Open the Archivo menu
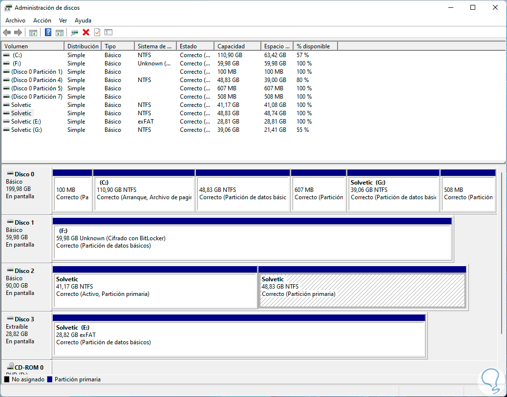 click(x=15, y=21)
